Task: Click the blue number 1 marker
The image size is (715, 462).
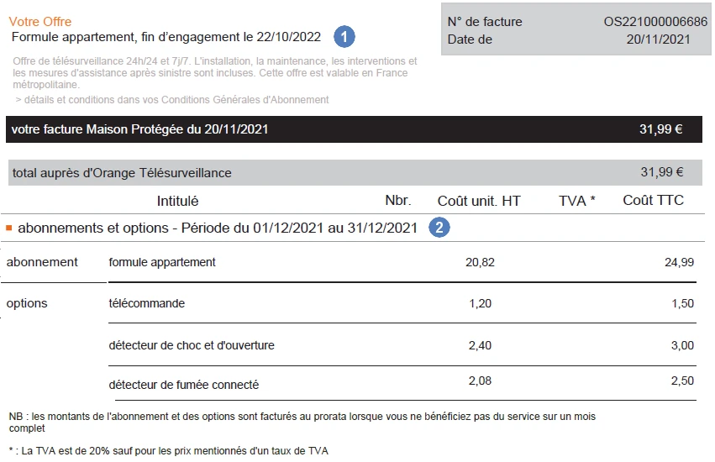Action: click(344, 36)
